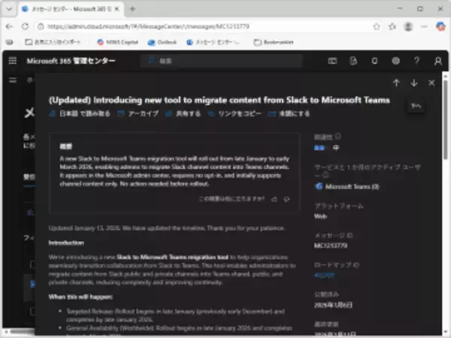The image size is (451, 338).
Task: Click the When this will happen heading
Action: click(80, 297)
